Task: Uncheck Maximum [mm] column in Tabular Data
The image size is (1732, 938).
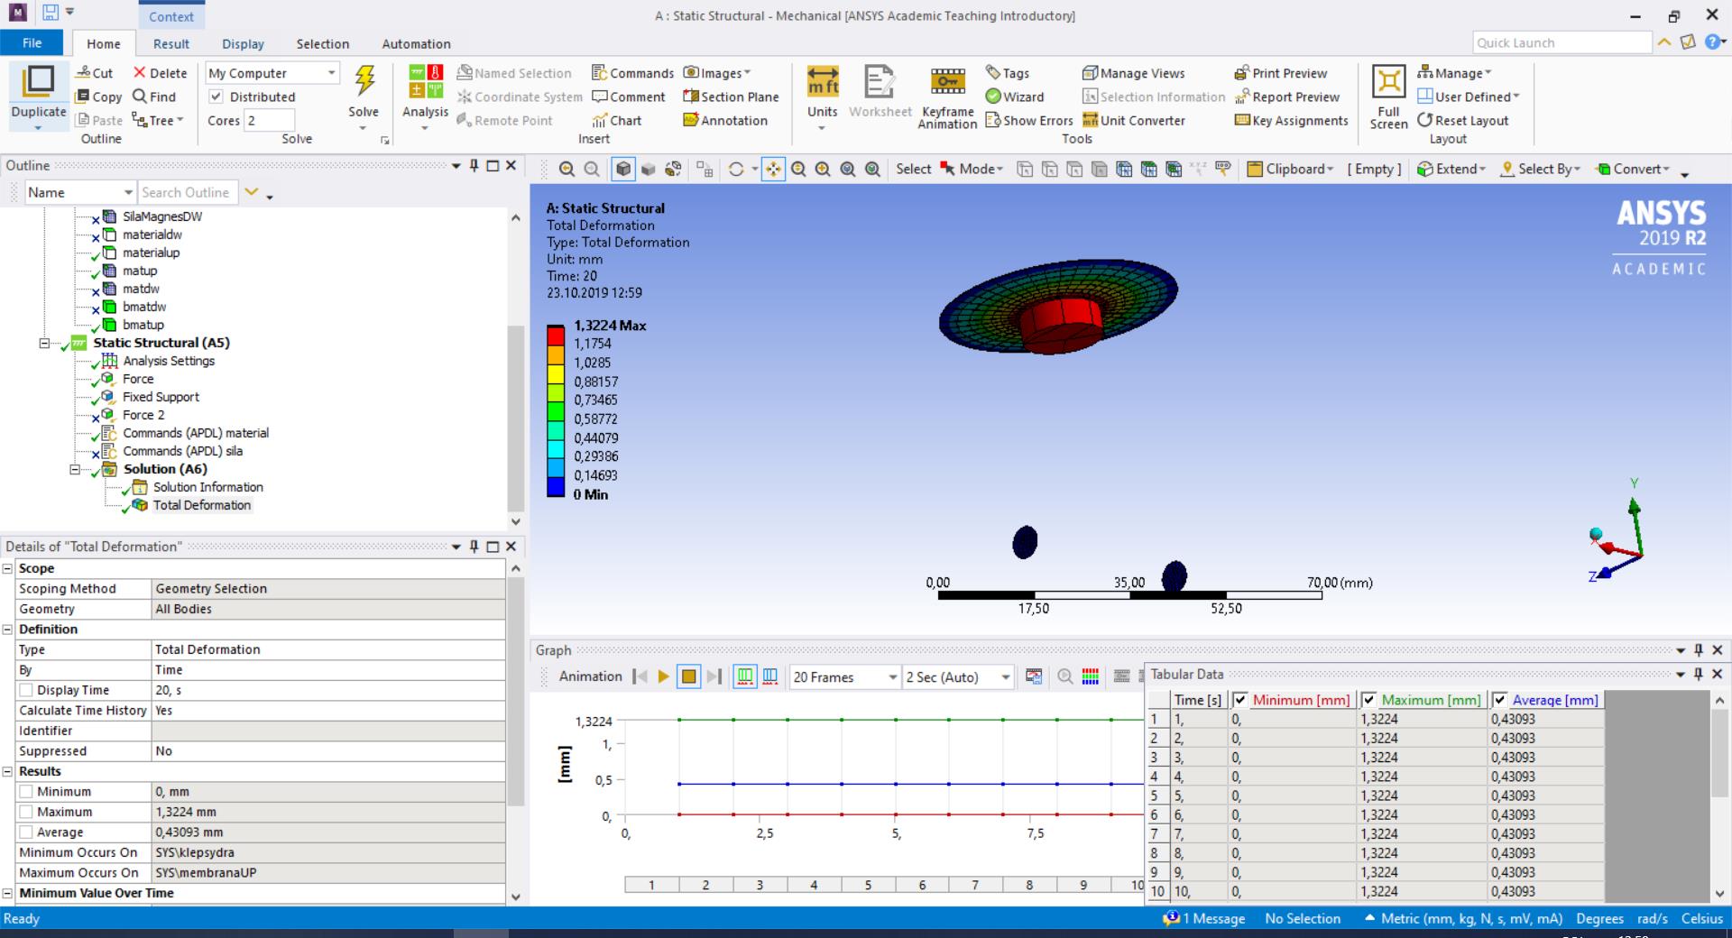Action: [x=1369, y=700]
